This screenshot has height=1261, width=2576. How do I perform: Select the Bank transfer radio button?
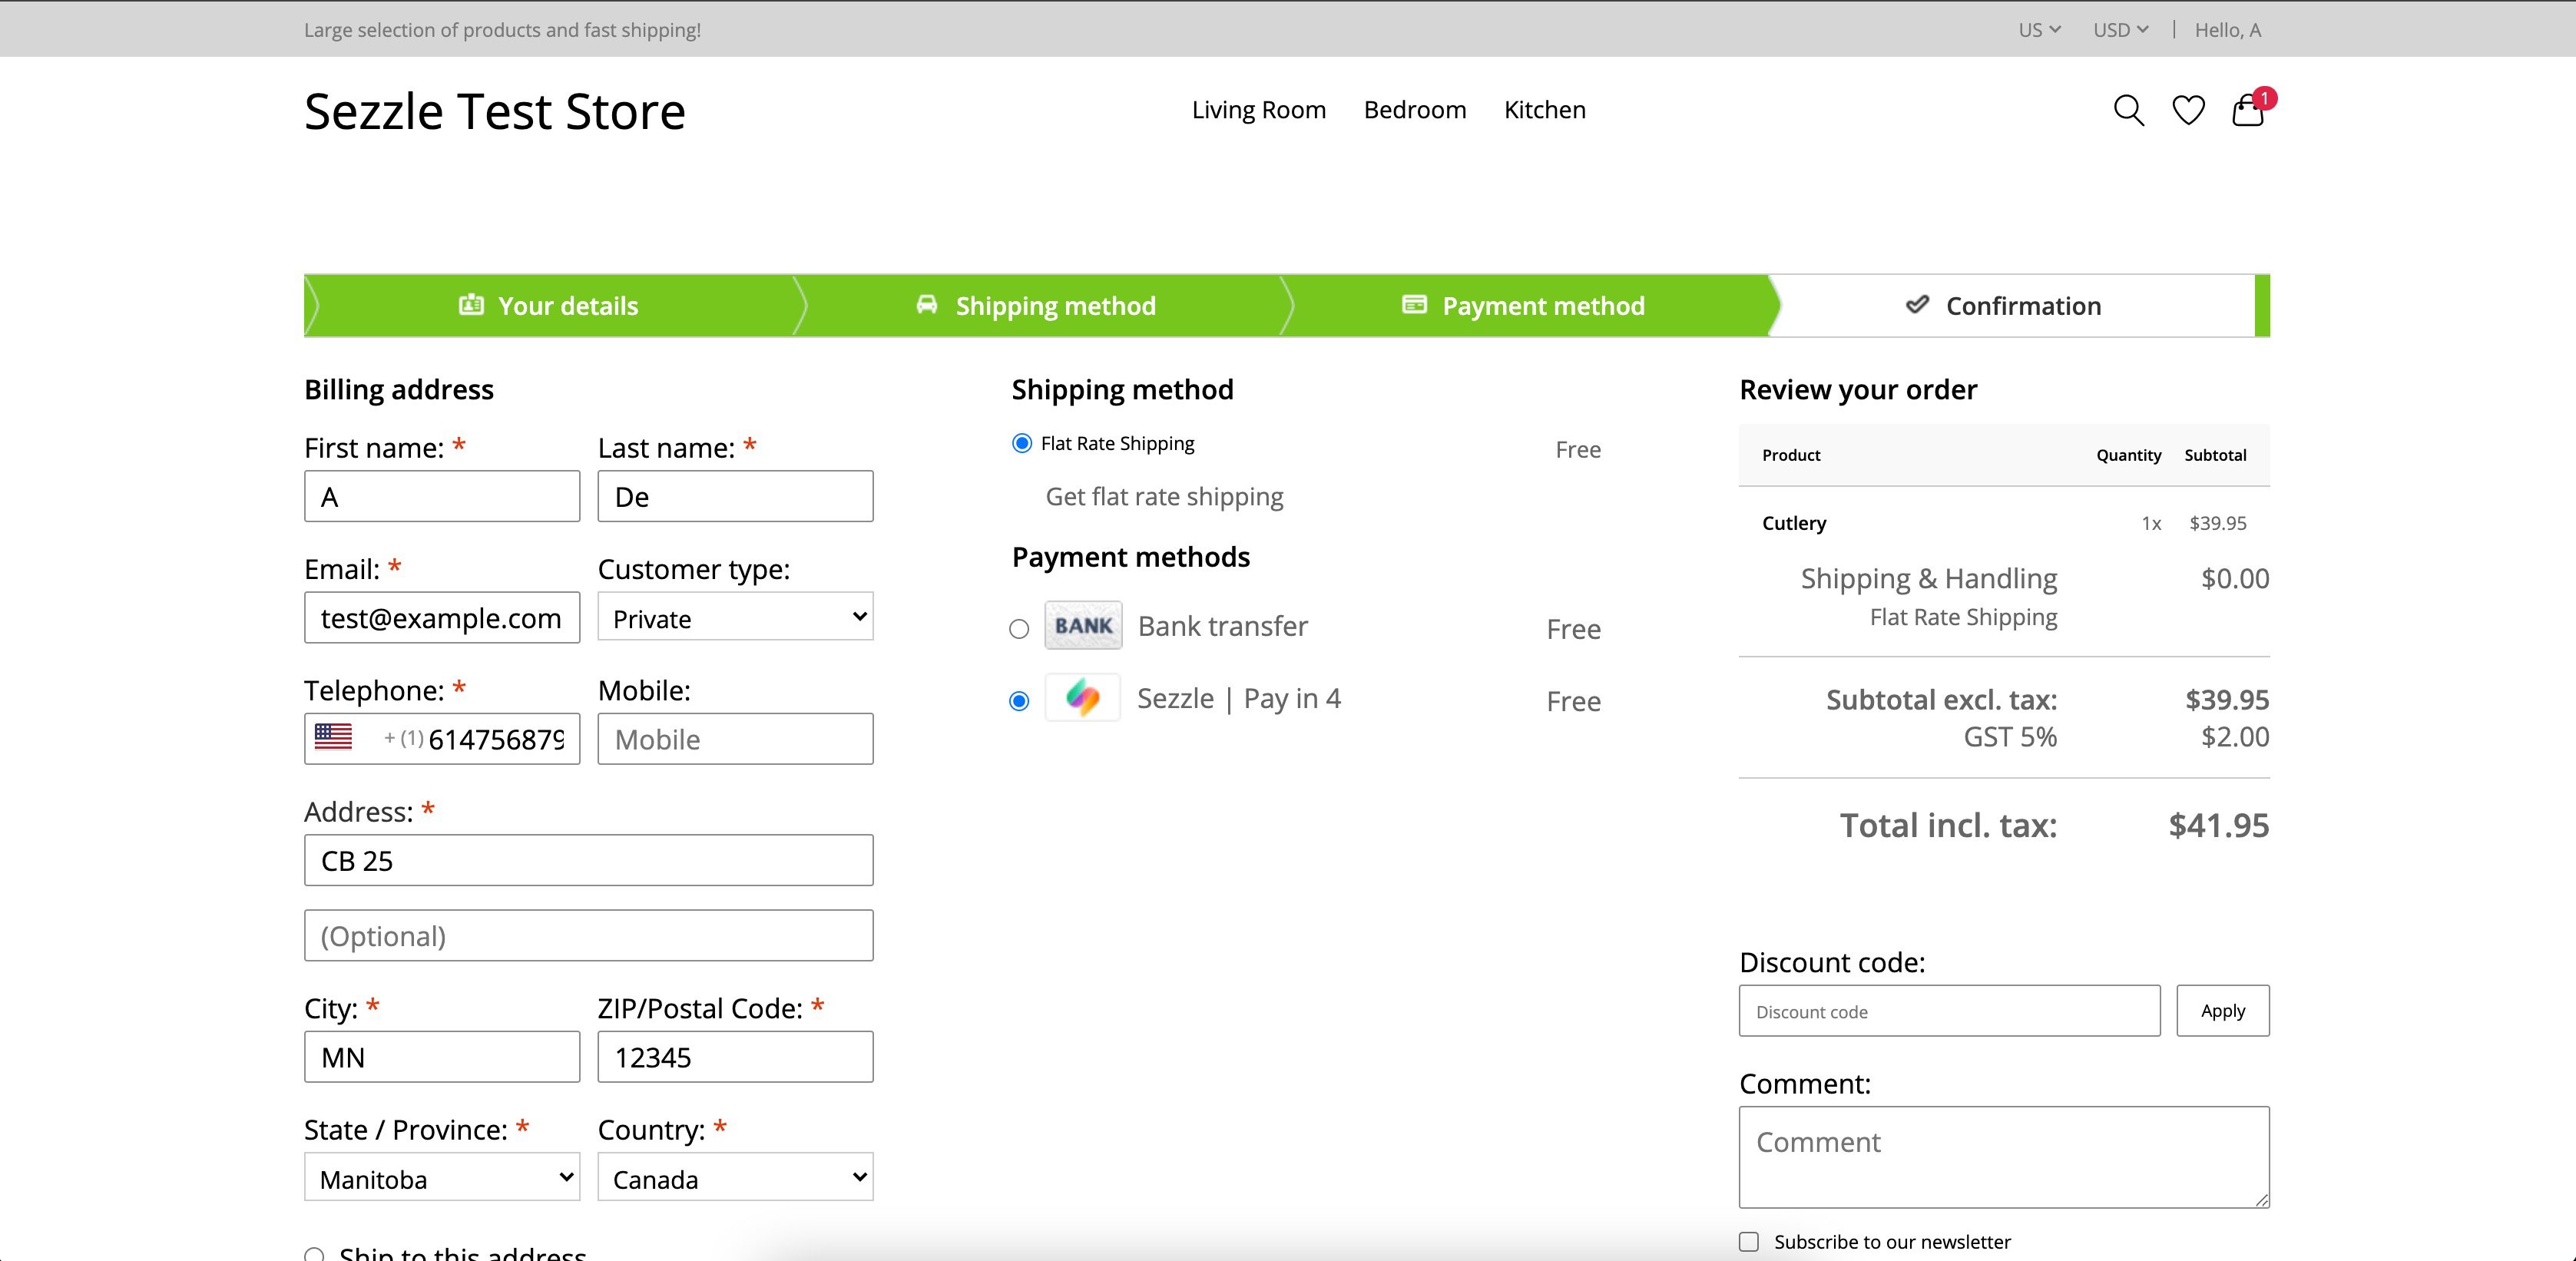point(1019,629)
